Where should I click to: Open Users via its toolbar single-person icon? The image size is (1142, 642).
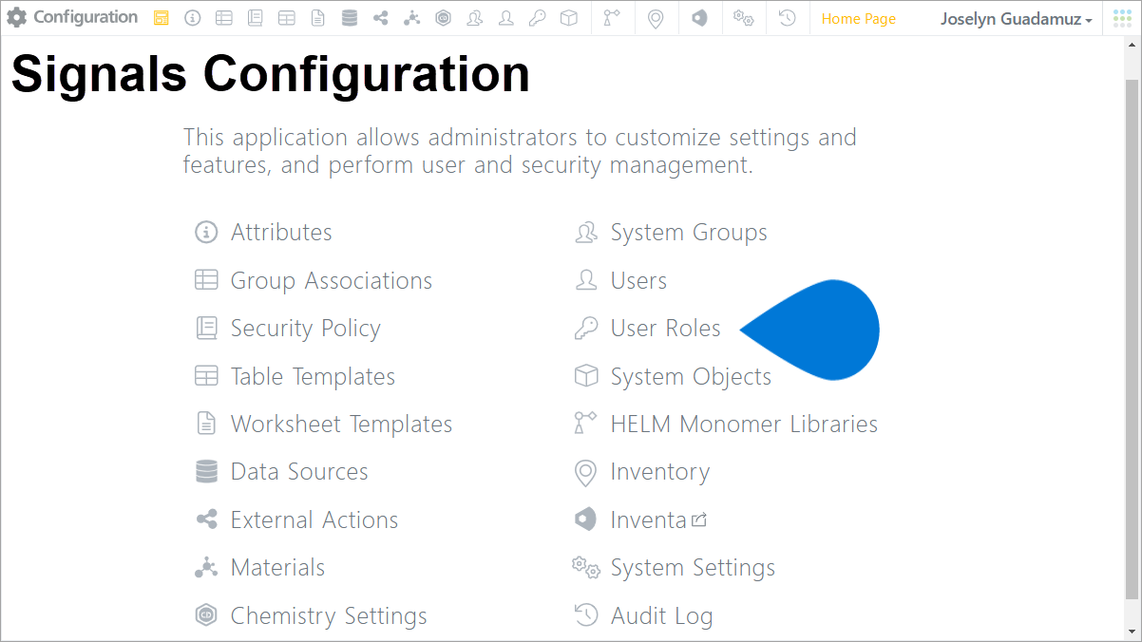click(x=506, y=18)
